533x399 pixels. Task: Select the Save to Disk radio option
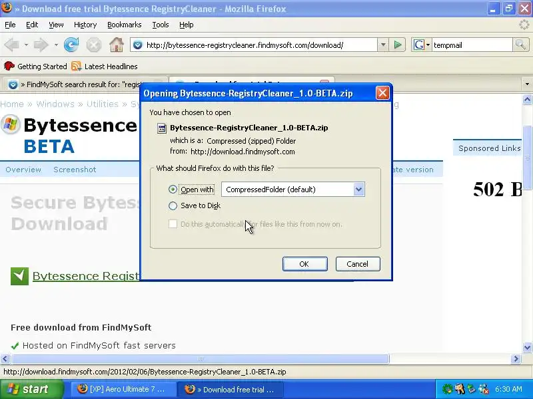[173, 205]
